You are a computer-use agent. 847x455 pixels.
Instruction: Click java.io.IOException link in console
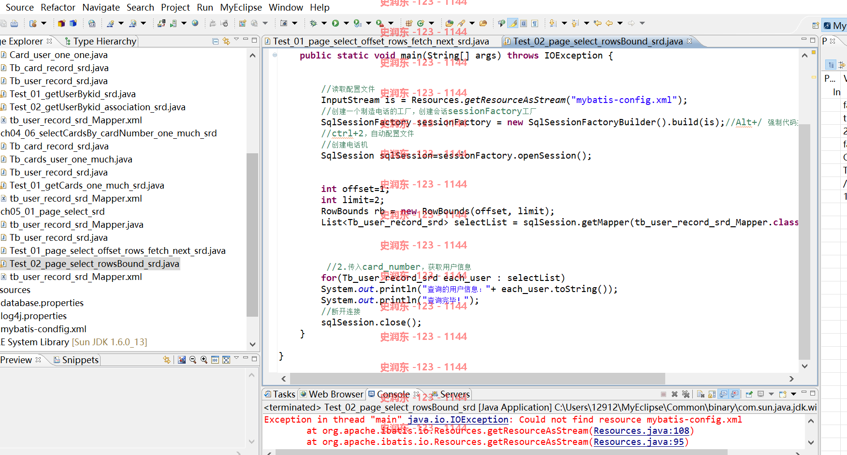click(x=458, y=419)
